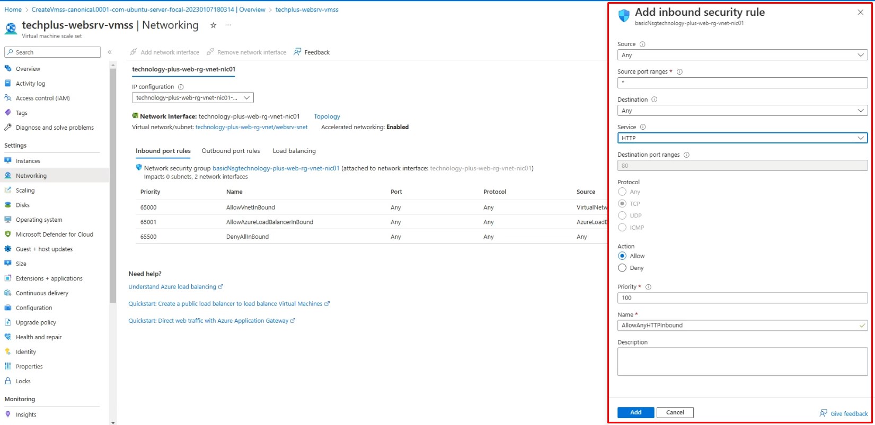Click the Source info icon
This screenshot has width=875, height=425.
click(x=642, y=44)
